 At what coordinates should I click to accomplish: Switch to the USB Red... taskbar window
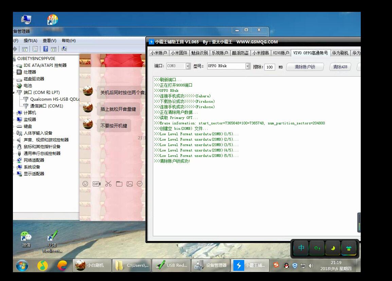[x=171, y=265]
